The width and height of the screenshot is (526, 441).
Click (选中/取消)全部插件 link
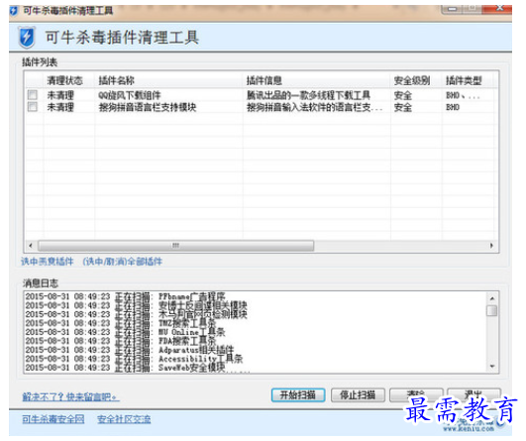[123, 262]
